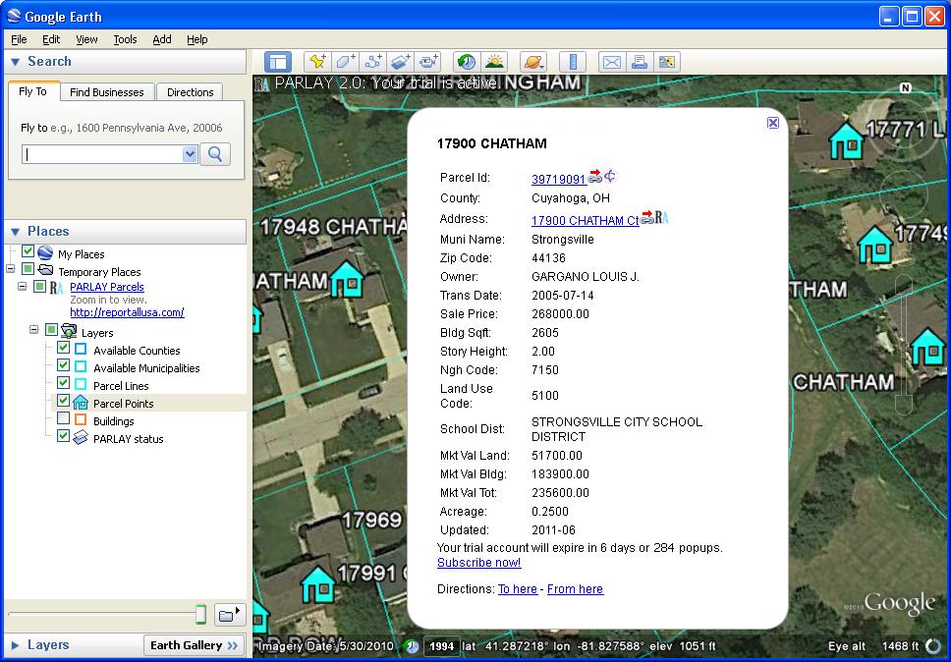Click the print icon
The height and width of the screenshot is (662, 951).
click(640, 62)
